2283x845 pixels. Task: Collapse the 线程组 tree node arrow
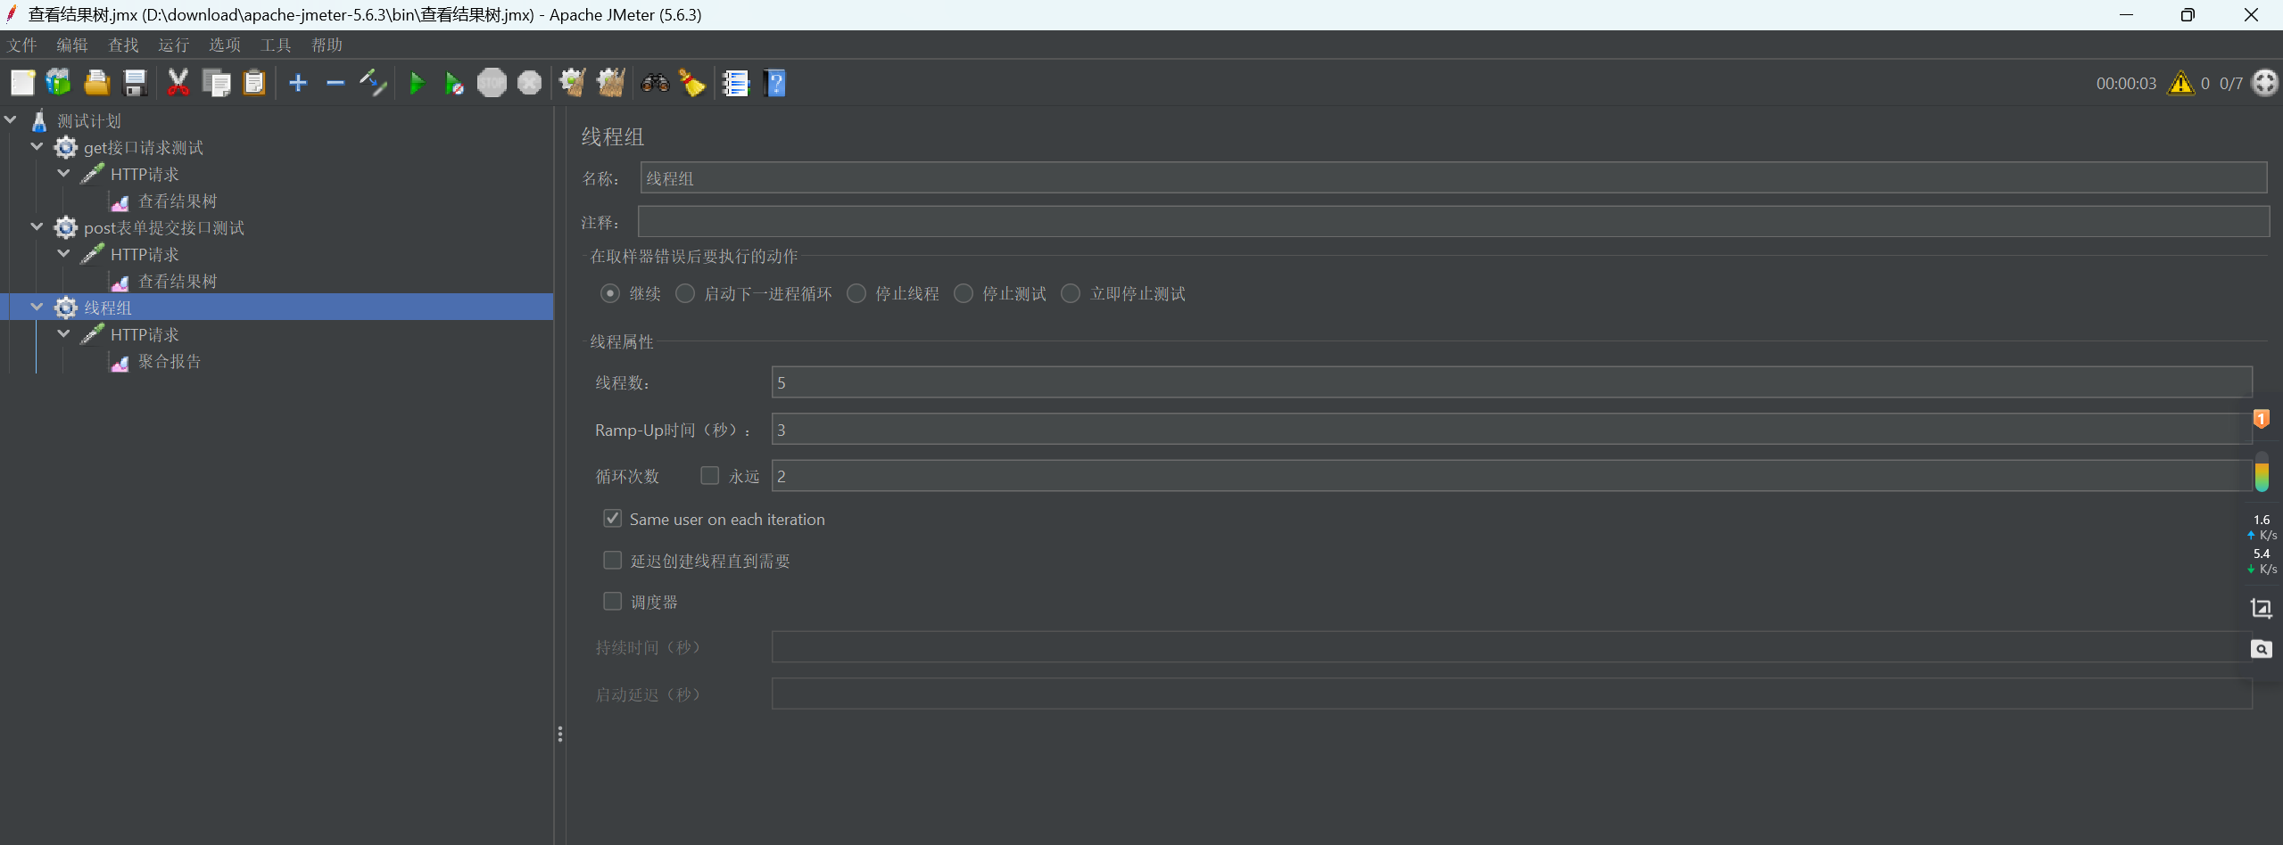37,307
